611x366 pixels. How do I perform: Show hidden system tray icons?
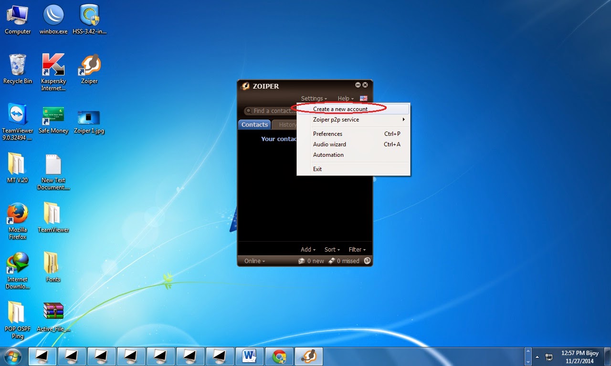[538, 356]
